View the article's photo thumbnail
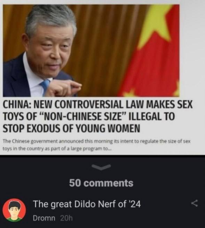 point(91,51)
